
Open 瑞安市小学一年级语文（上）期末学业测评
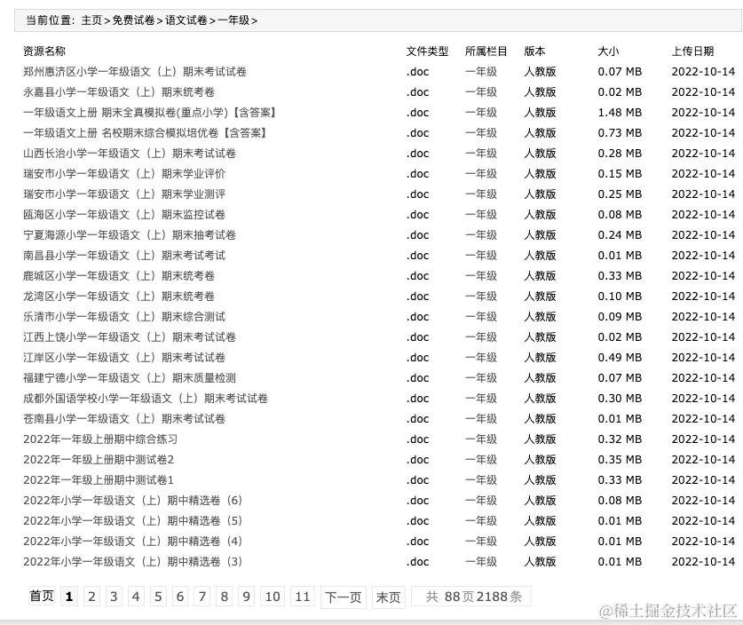point(124,194)
